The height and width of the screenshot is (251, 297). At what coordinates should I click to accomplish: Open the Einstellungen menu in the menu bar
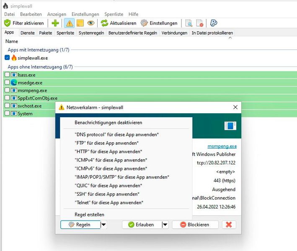pyautogui.click(x=85, y=14)
